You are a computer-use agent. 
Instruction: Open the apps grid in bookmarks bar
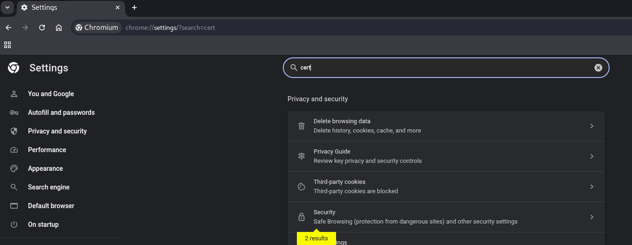(7, 45)
